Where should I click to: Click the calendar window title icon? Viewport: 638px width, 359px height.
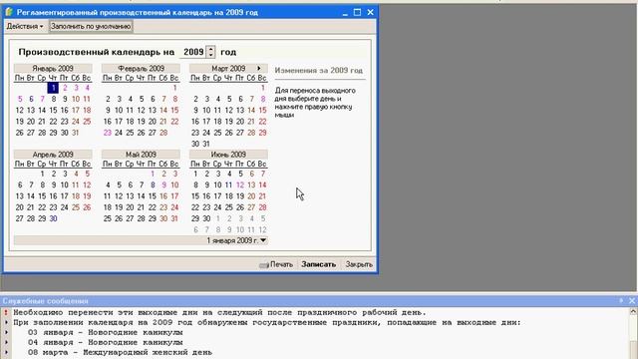9,12
